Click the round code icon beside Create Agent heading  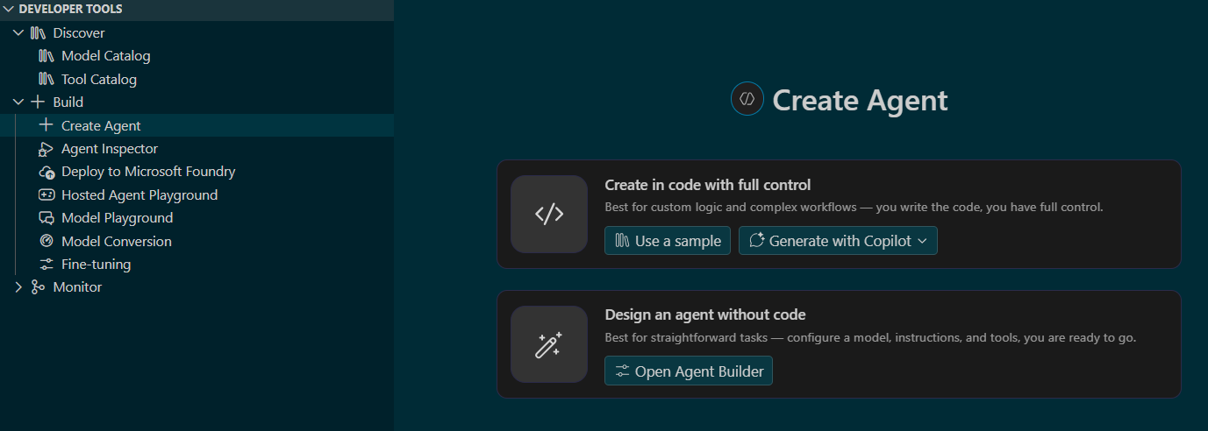click(x=747, y=98)
